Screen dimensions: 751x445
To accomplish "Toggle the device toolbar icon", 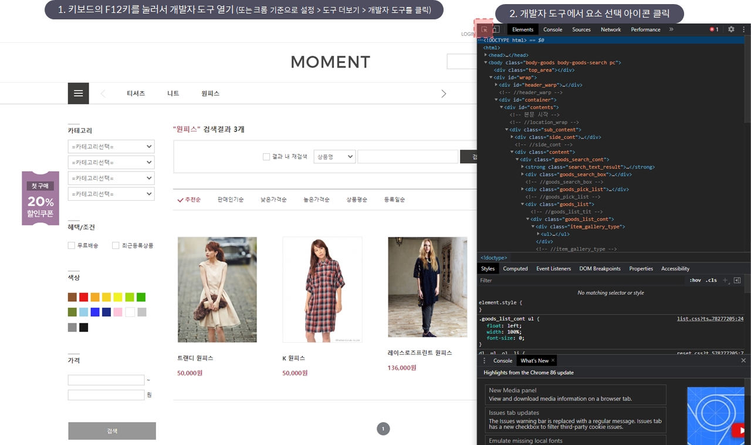I will point(496,29).
